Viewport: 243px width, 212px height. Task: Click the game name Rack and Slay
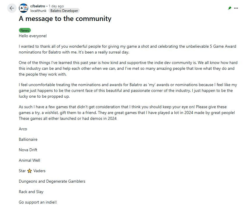tap(31, 192)
